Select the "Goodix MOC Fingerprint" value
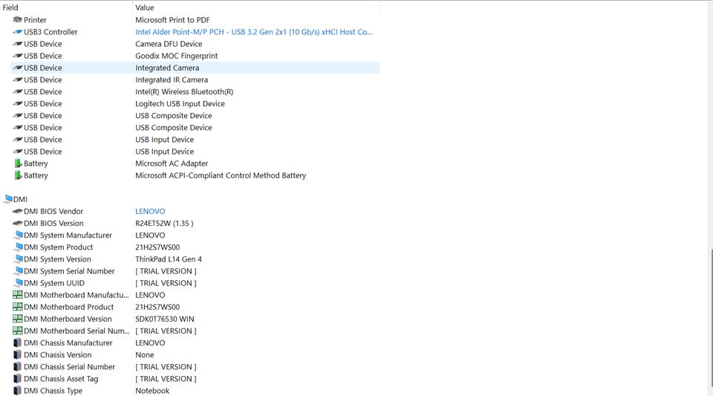 click(177, 56)
